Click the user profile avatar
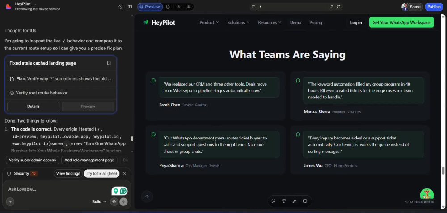Screen dimensions: 447x213 (x=404, y=7)
